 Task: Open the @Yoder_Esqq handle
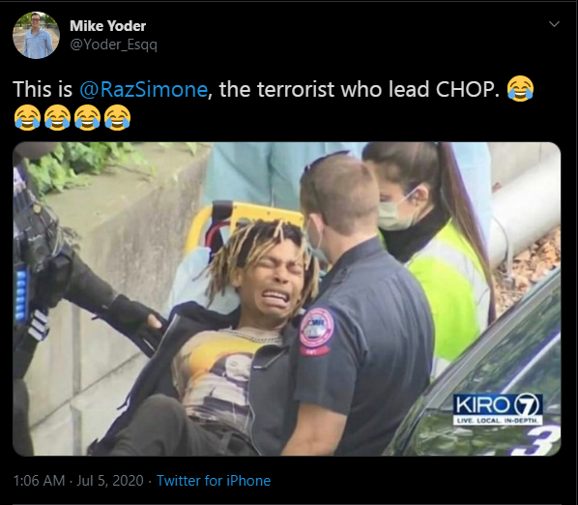point(113,45)
